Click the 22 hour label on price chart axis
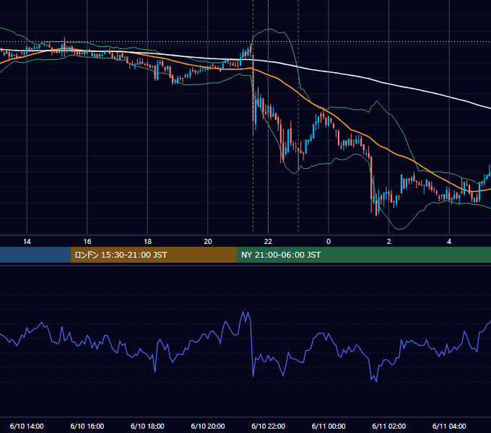This screenshot has width=491, height=433. [268, 242]
